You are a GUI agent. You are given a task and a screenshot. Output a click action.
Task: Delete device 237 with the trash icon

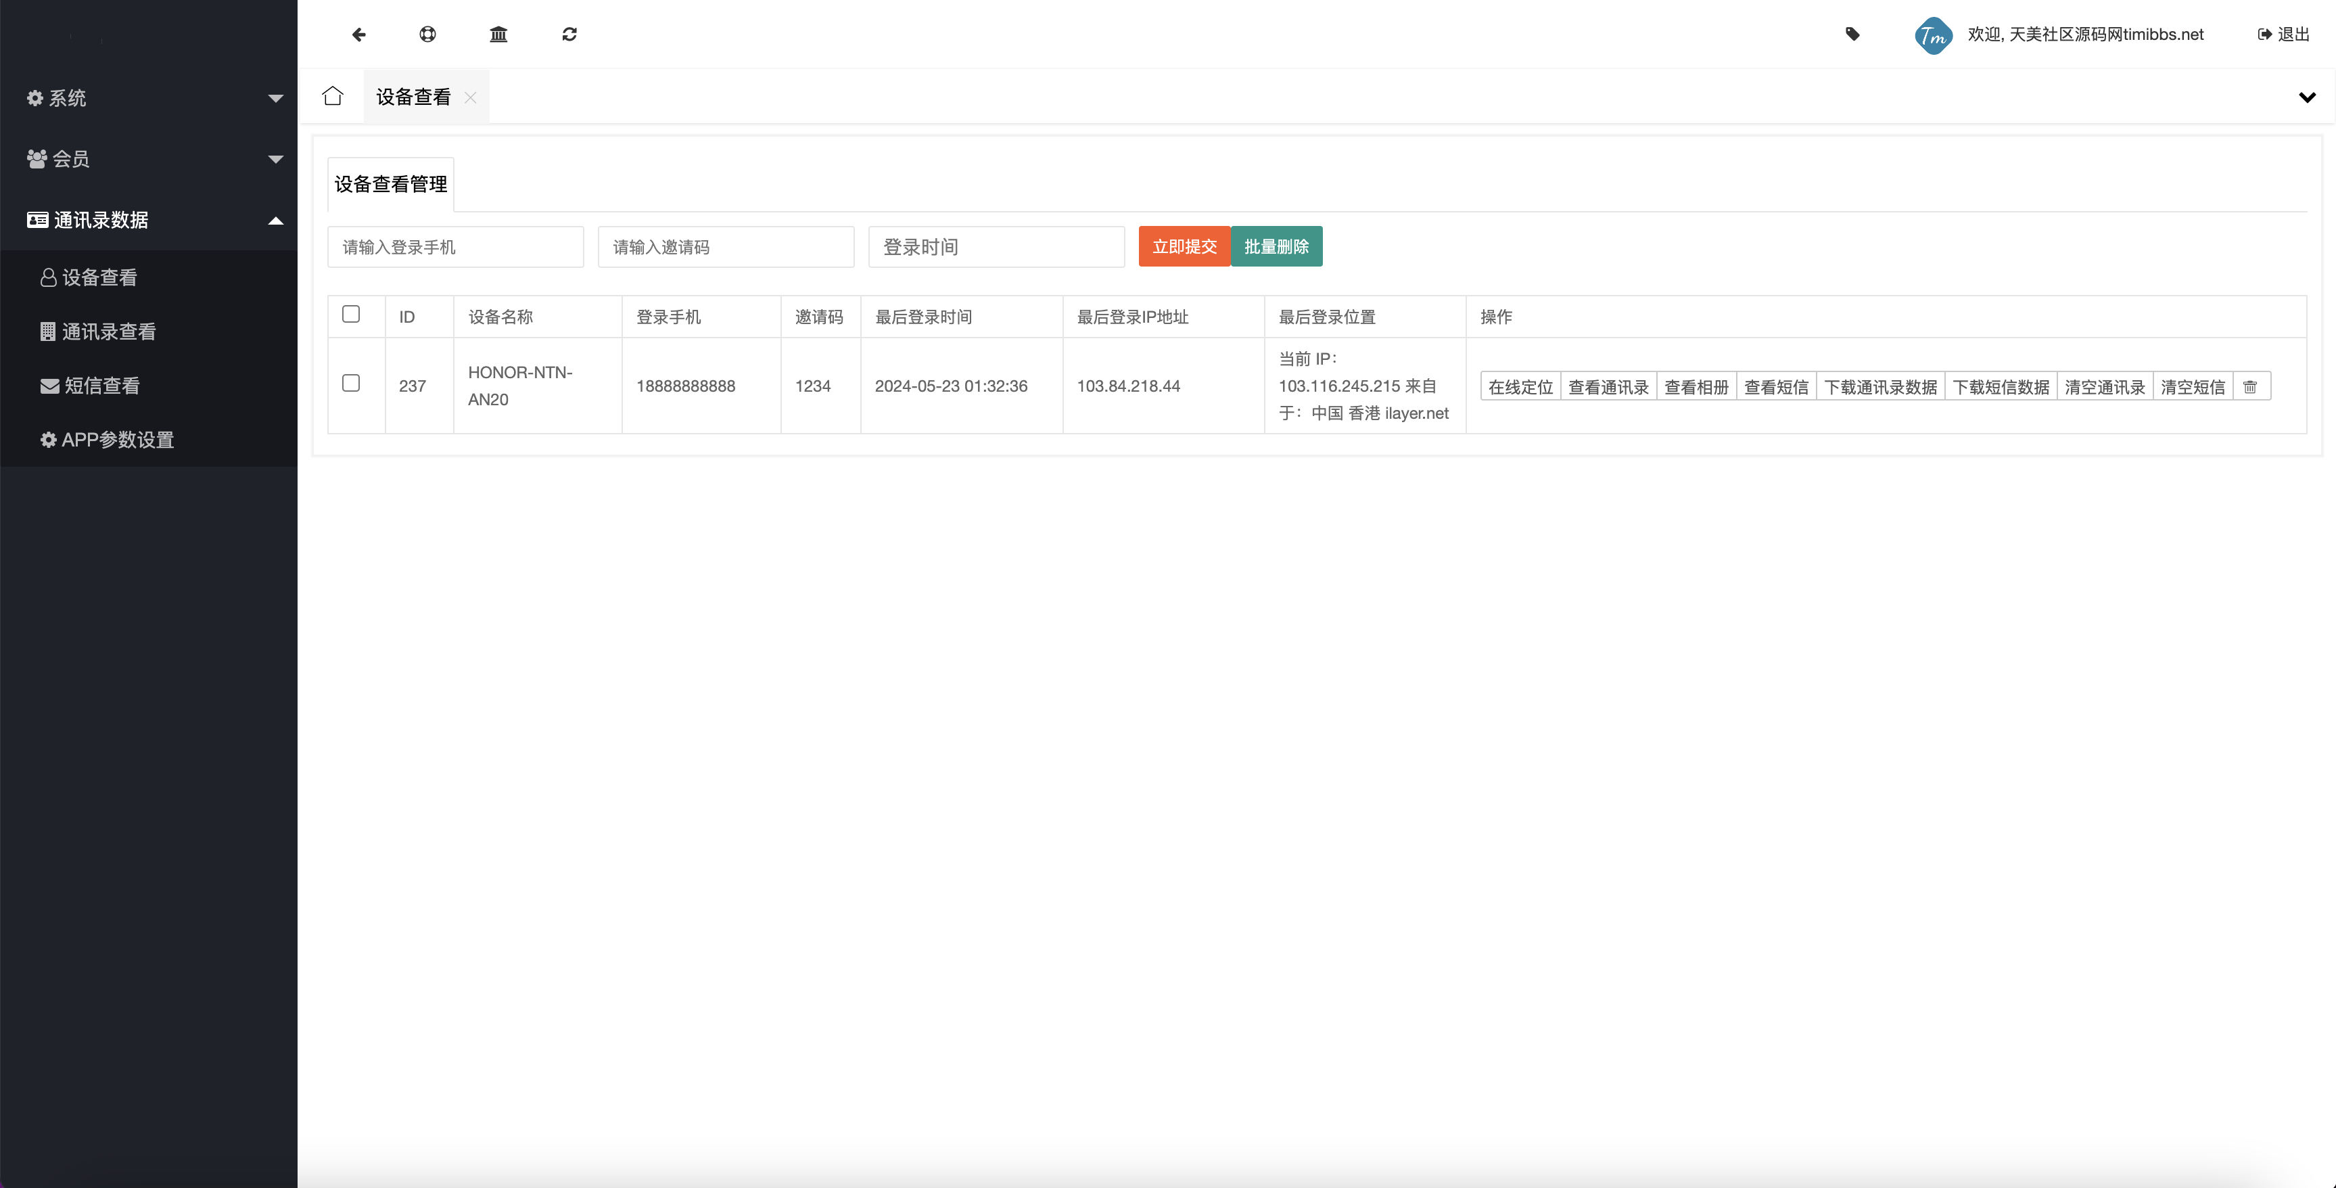click(2251, 386)
